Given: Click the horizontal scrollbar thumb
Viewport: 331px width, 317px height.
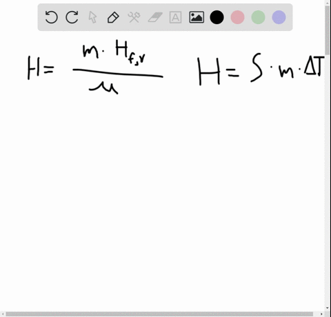Looking at the screenshot, I should point(159,314).
